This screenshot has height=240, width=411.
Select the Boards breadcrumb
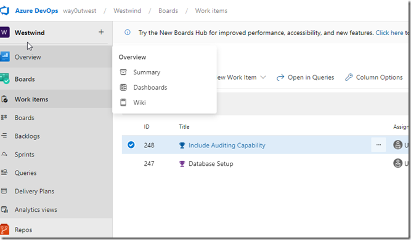coord(168,10)
